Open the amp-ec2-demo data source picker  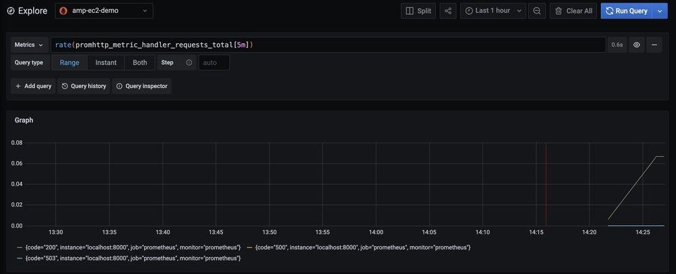coord(104,11)
